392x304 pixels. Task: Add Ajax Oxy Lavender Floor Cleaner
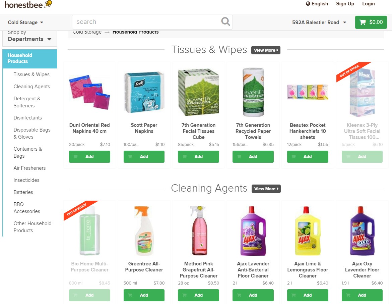pyautogui.click(x=362, y=295)
